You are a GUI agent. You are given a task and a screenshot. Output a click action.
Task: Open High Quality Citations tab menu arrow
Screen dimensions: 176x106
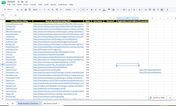click(40, 103)
